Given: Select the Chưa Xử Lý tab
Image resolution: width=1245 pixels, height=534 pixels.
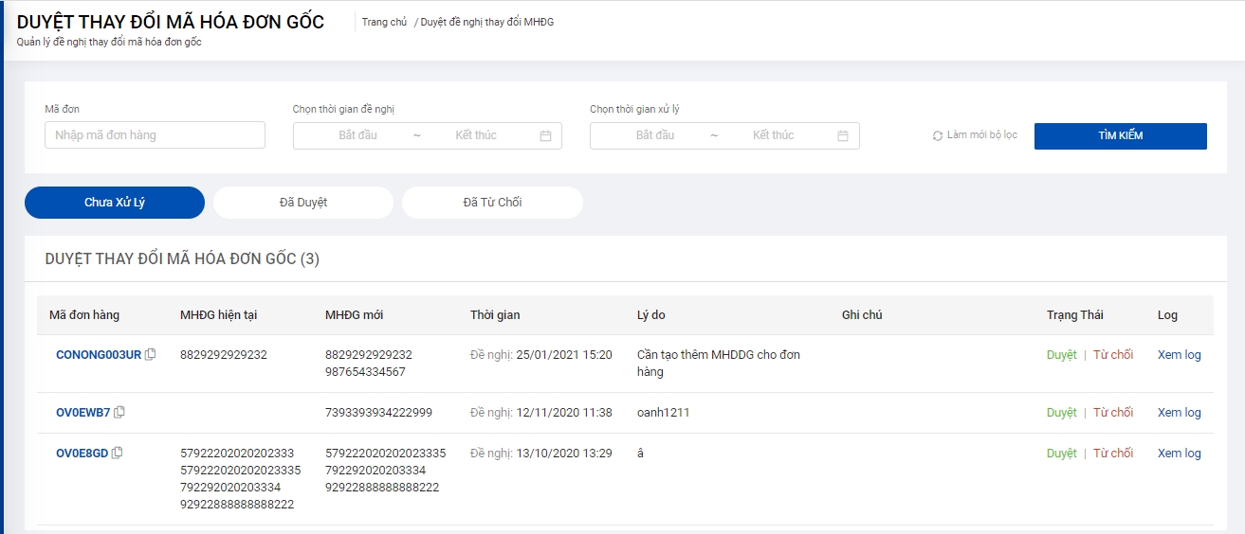Looking at the screenshot, I should click(115, 203).
